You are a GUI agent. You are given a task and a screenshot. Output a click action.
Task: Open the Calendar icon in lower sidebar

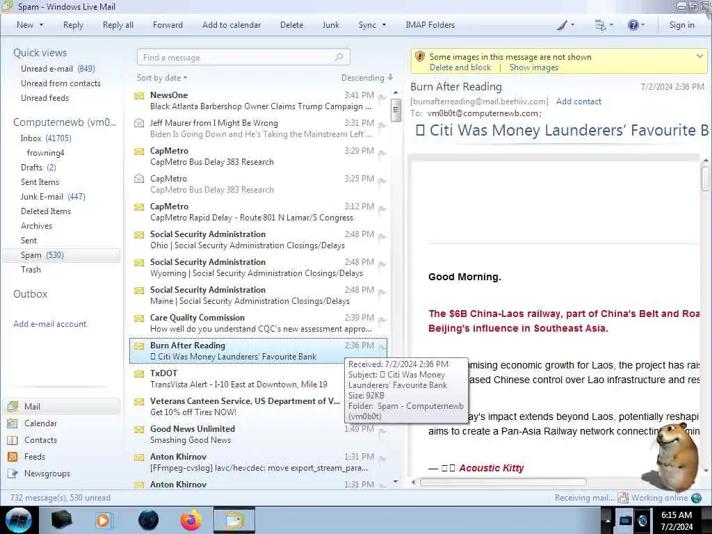pyautogui.click(x=13, y=423)
